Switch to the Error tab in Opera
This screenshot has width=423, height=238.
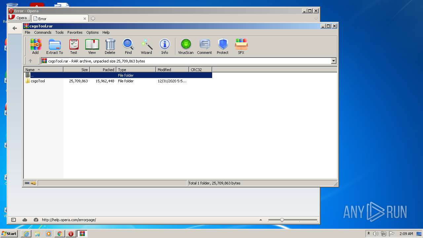coord(60,19)
